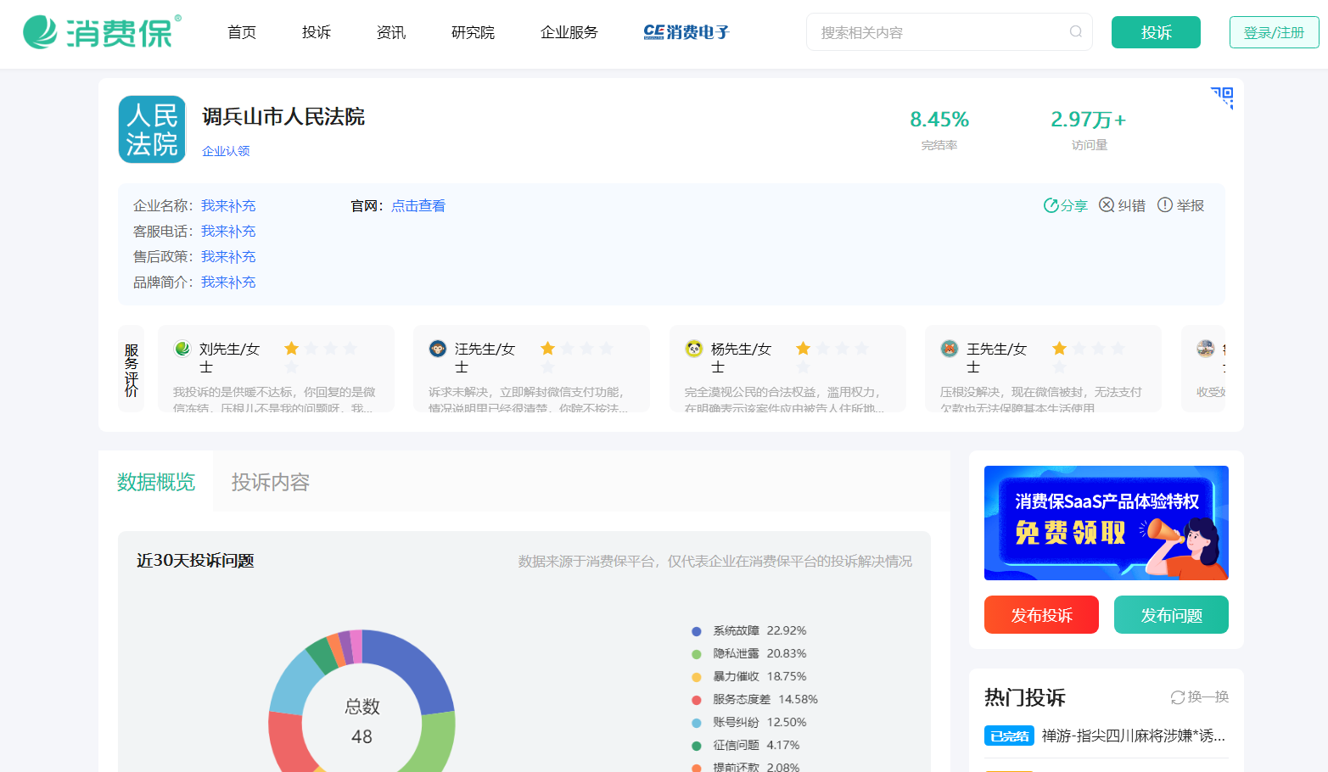The image size is (1328, 772).
Task: Click the star rating of 刘先生/女士
Action: coord(321,357)
